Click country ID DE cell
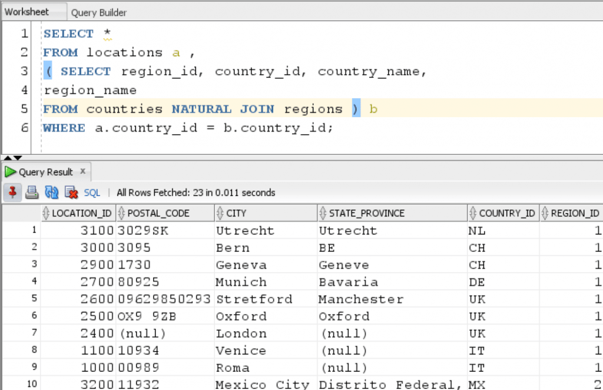Viewport: 603px width, 390px height. [x=503, y=282]
